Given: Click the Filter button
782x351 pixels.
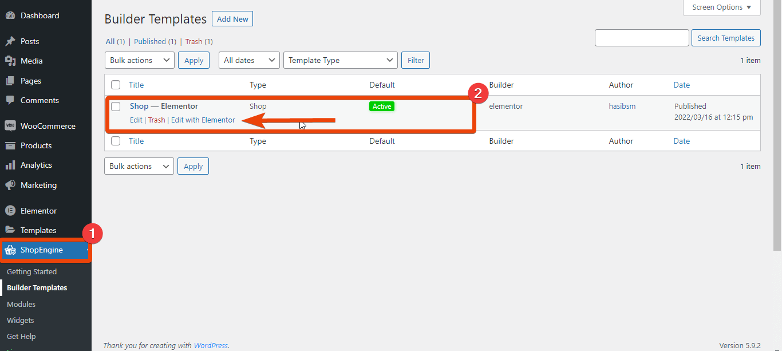Looking at the screenshot, I should [x=416, y=60].
